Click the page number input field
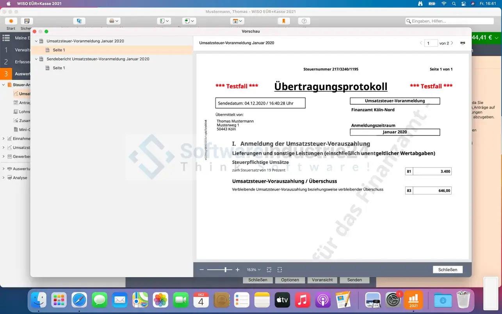 pos(431,43)
